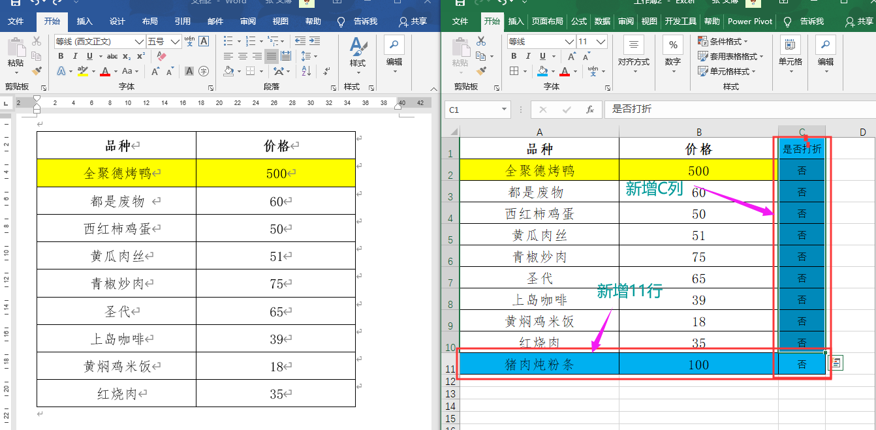Open Excel Power Pivot tab
Image resolution: width=876 pixels, height=430 pixels.
point(750,22)
